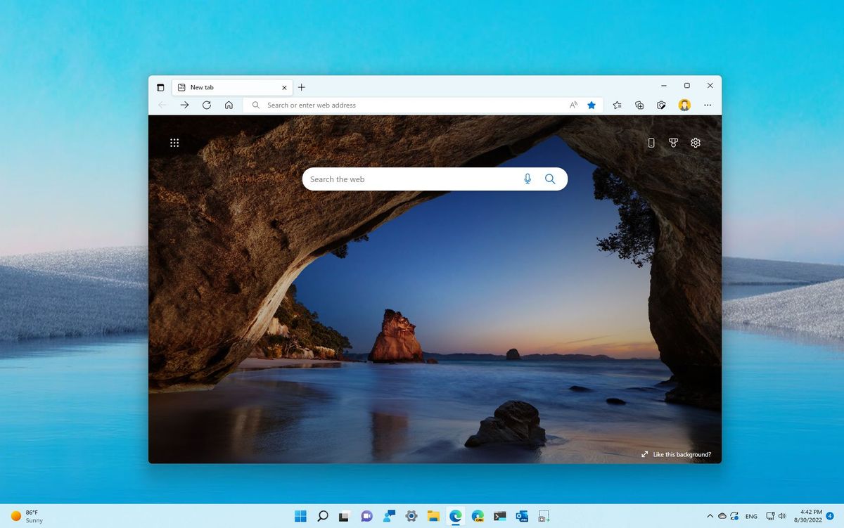The height and width of the screenshot is (528, 844).
Task: Expand the background image to fullscreen
Action: [x=644, y=454]
